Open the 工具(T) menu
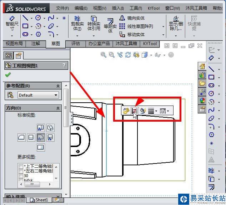The image size is (226, 205). click(136, 8)
